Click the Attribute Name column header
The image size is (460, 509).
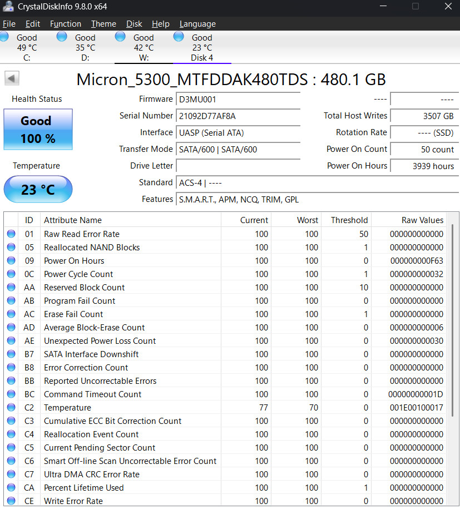[131, 220]
